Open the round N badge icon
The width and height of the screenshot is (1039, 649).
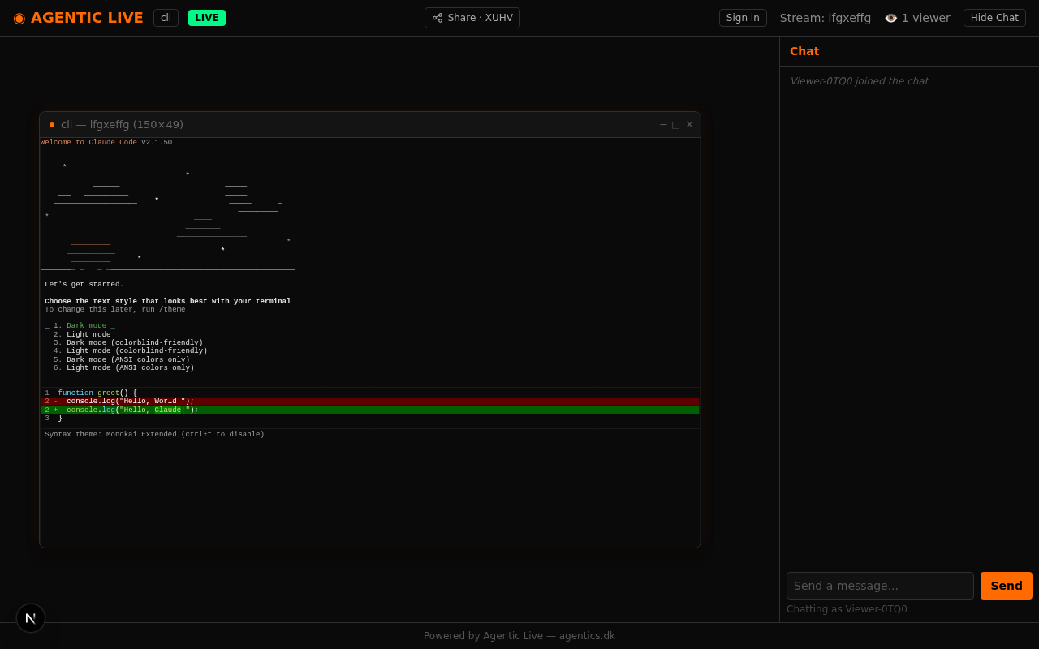click(x=31, y=618)
